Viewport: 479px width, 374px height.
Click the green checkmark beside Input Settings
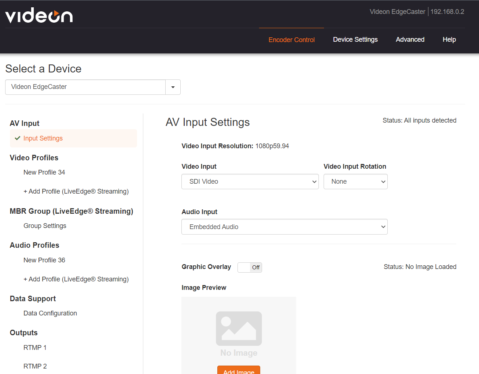17,138
